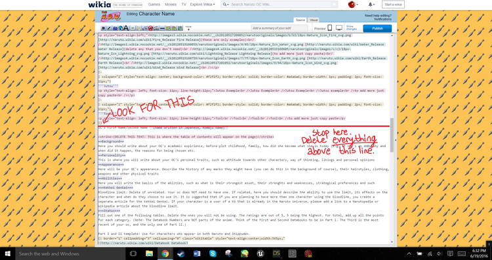492x260 pixels.
Task: Open the Explore Wikia dropdown
Action: [x=203, y=5]
